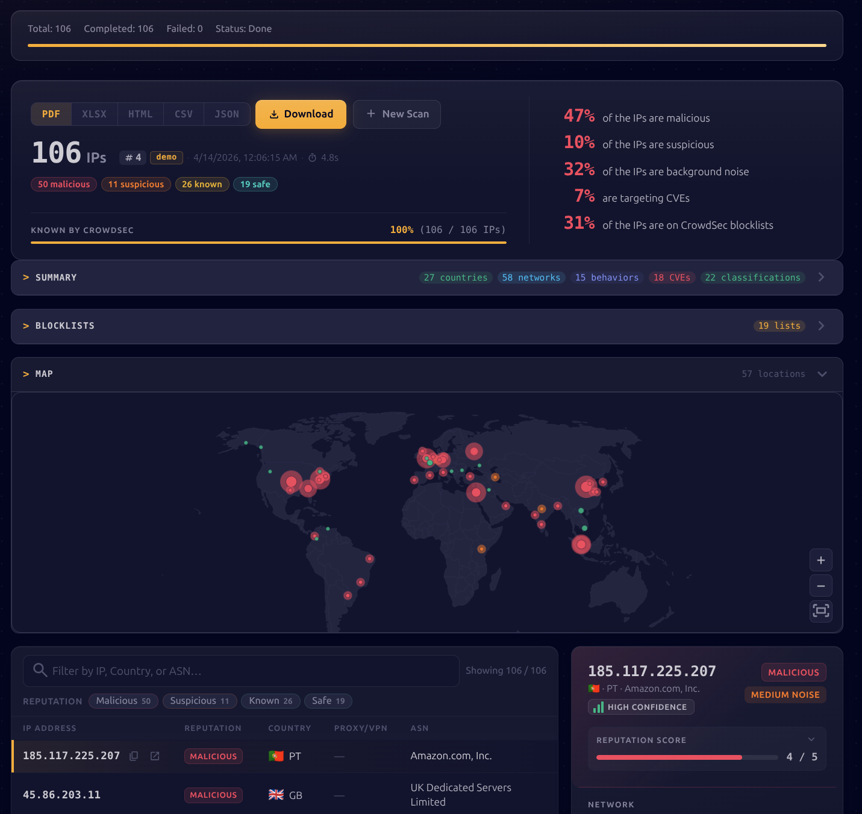
Task: Select the Portugal flag in the first row
Action: (x=276, y=756)
